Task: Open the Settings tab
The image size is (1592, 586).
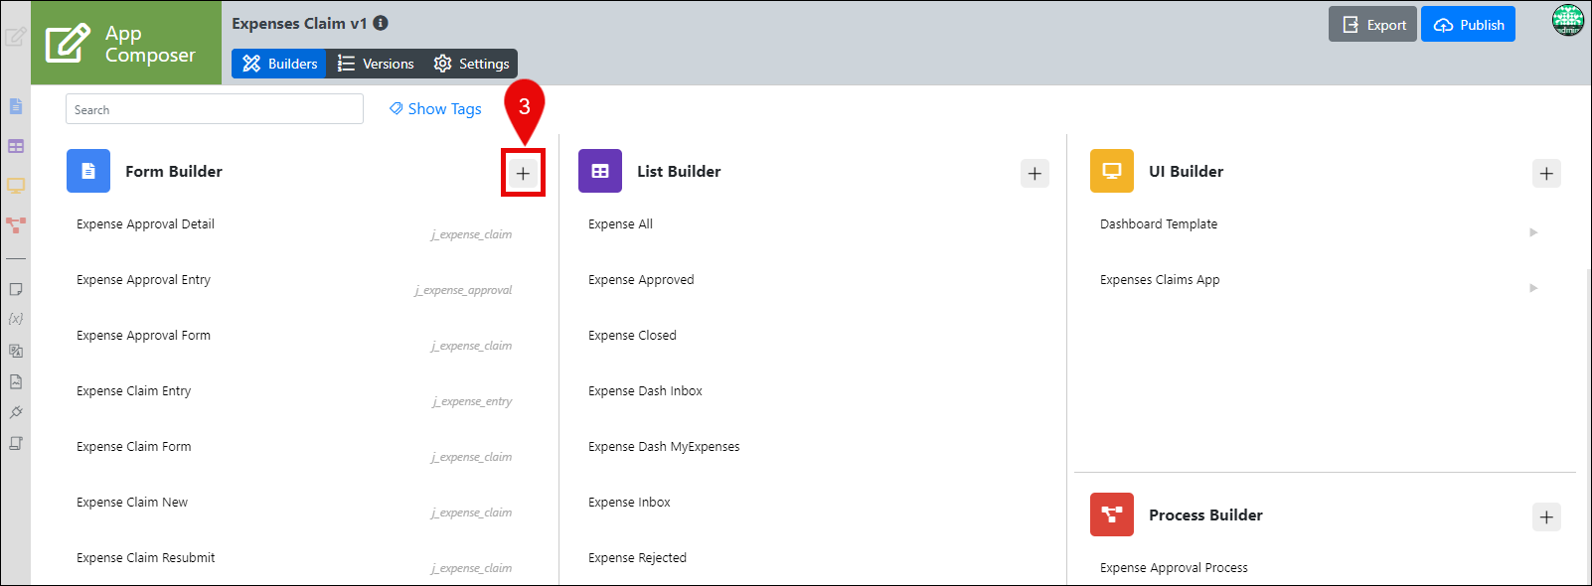Action: pos(471,64)
